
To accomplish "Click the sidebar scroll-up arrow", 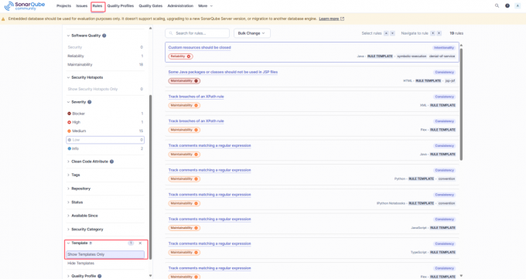I will point(150,29).
